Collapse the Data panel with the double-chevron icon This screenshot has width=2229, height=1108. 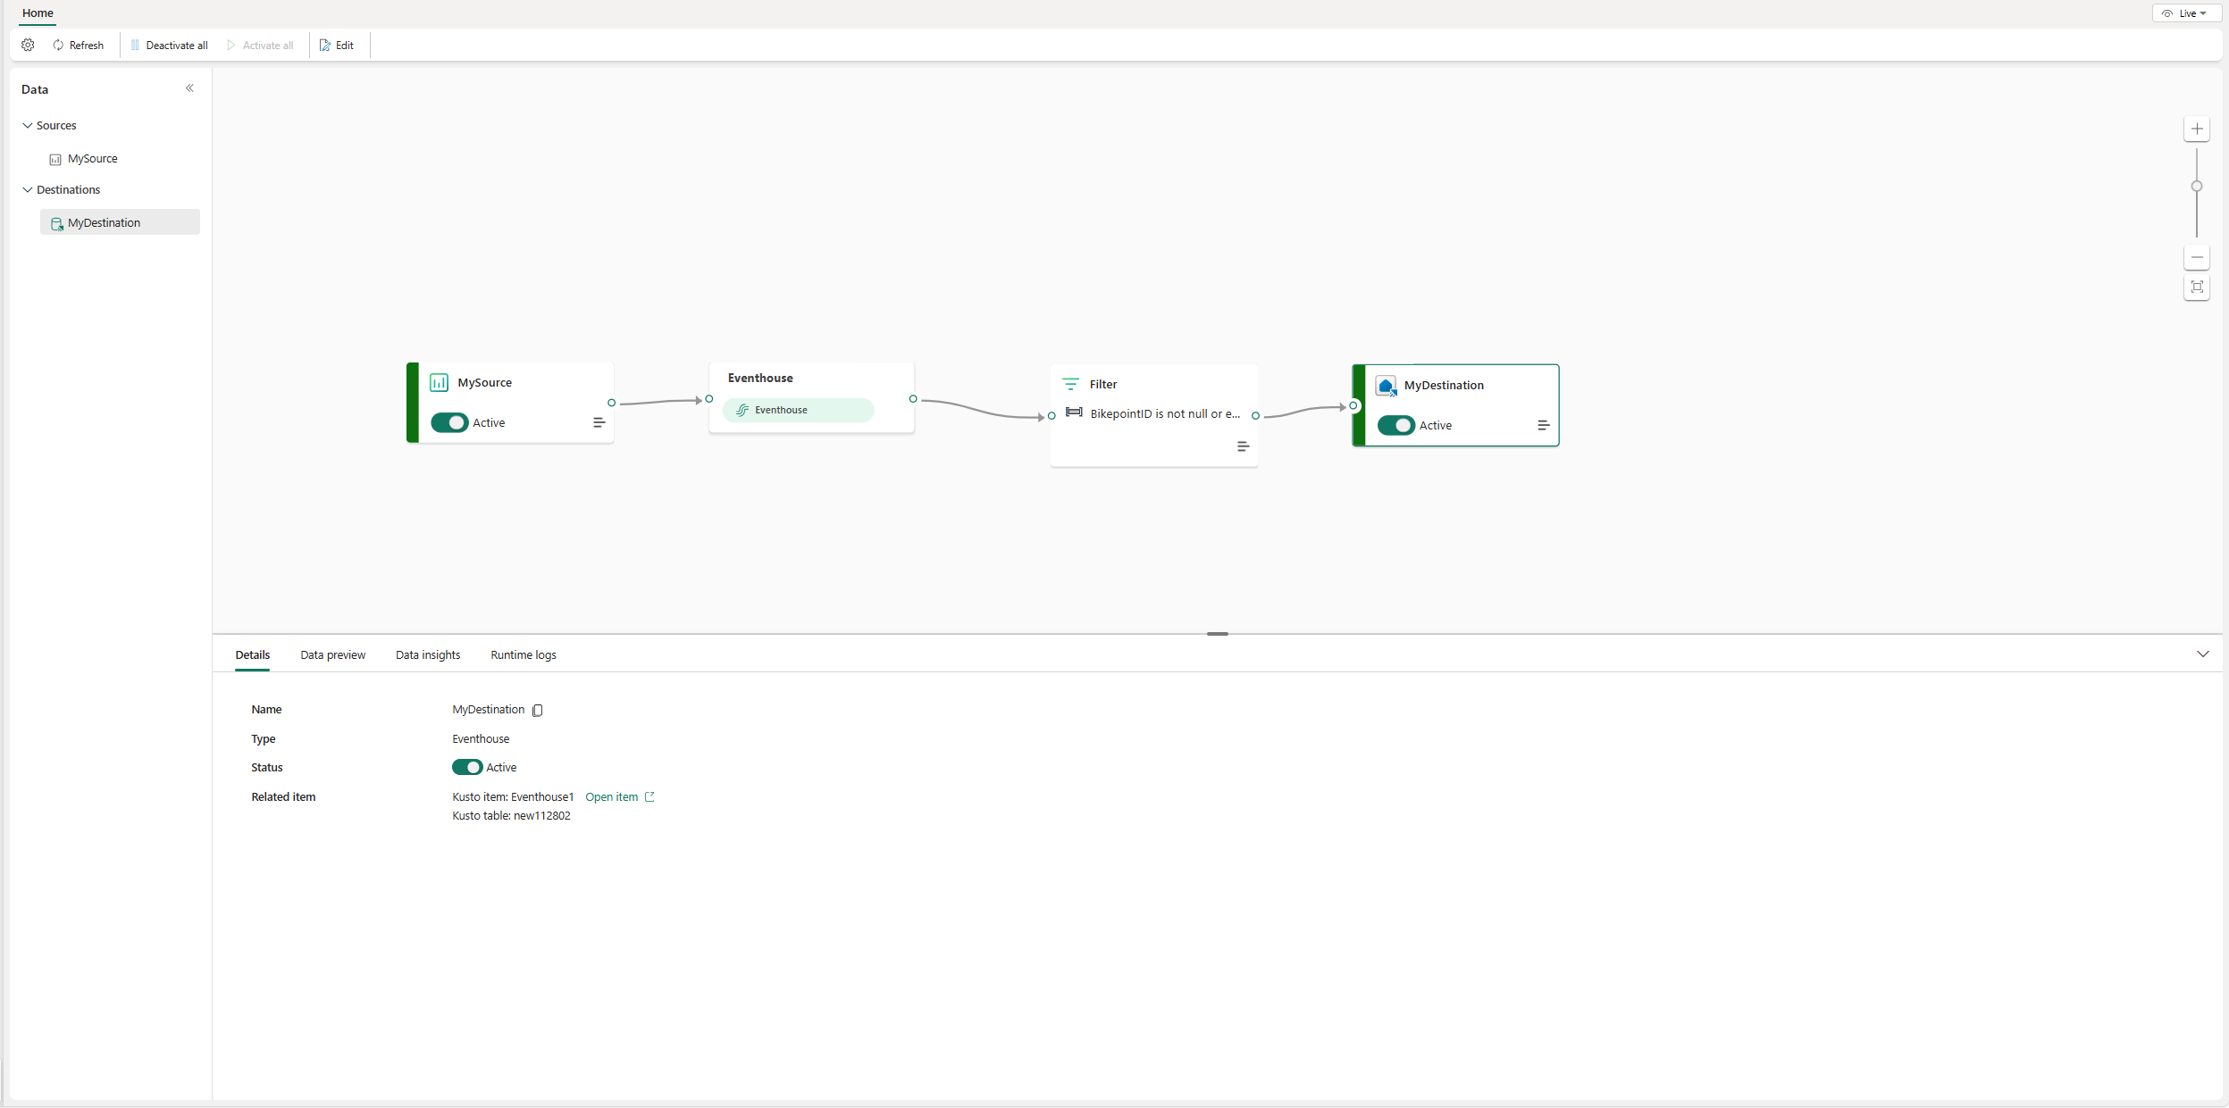190,87
